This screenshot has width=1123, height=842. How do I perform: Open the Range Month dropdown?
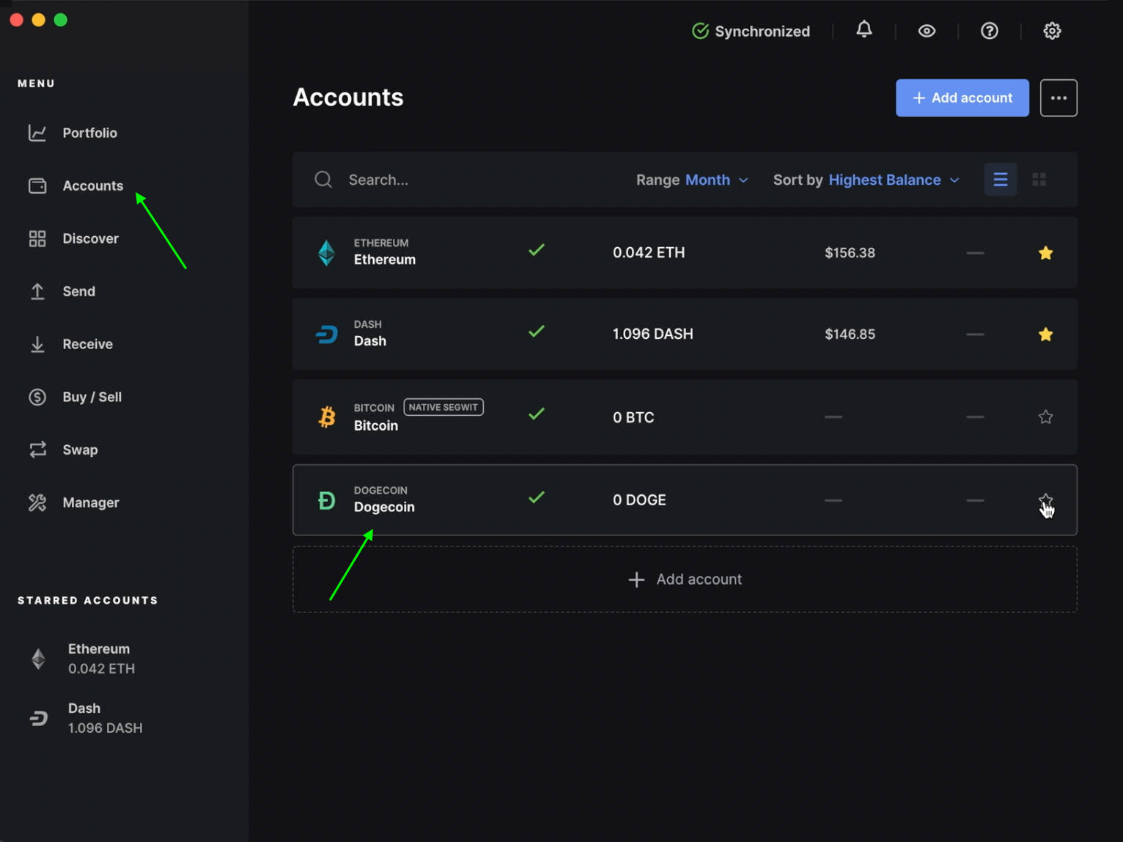click(x=692, y=180)
